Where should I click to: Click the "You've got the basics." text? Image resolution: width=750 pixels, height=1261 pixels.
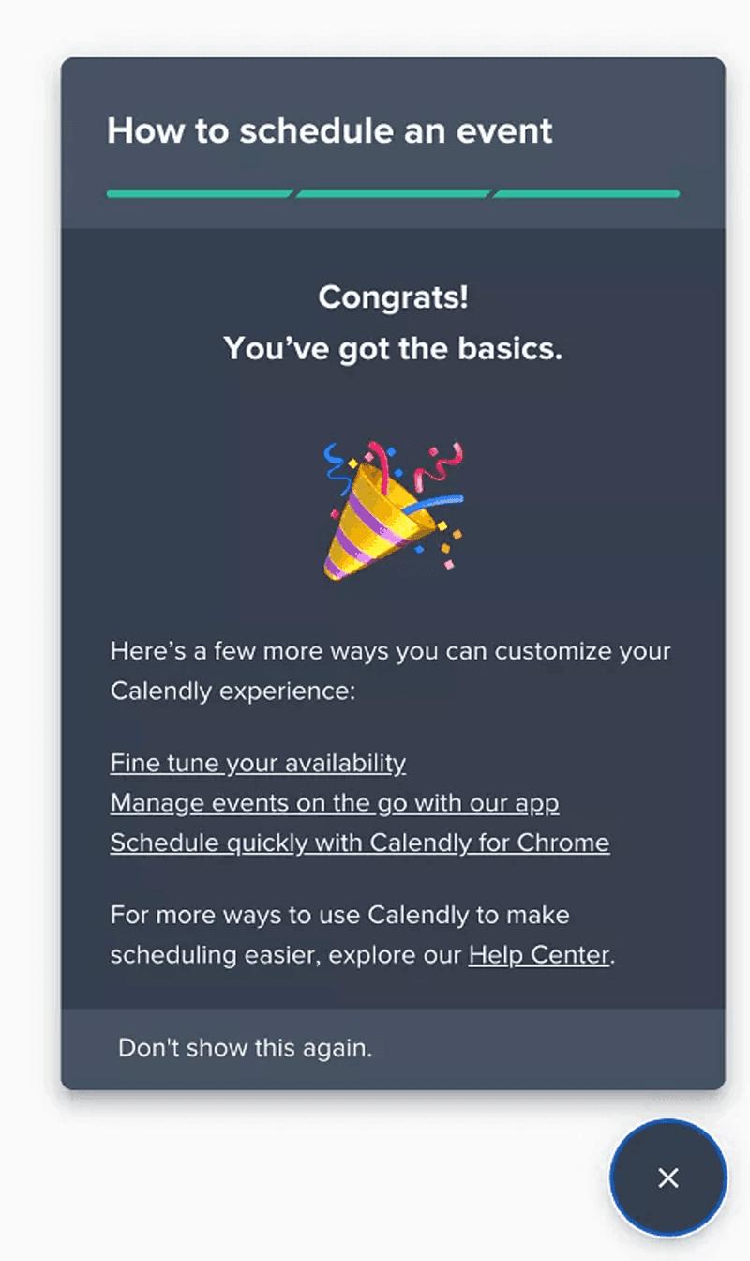tap(391, 348)
